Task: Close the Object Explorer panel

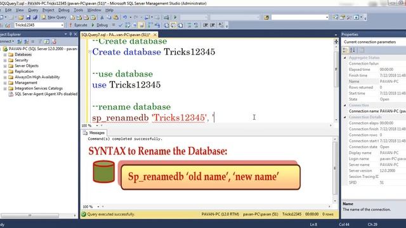Action: point(75,34)
